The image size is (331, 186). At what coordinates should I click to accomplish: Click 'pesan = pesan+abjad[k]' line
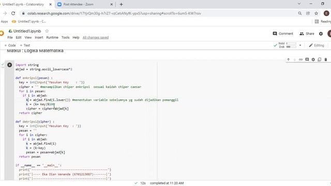pyautogui.click(x=46, y=152)
